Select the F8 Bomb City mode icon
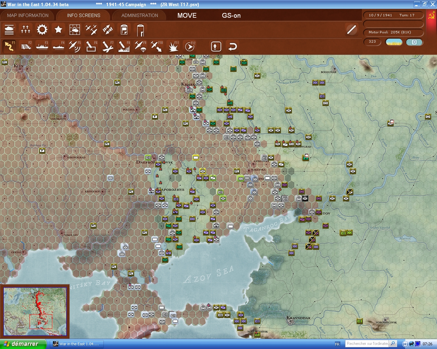This screenshot has width=437, height=349. click(x=124, y=46)
